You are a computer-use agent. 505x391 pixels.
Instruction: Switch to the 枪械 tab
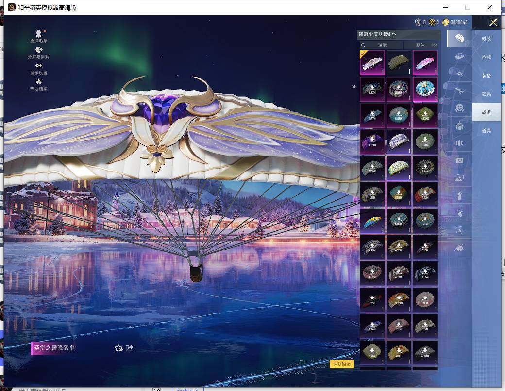[x=487, y=57]
